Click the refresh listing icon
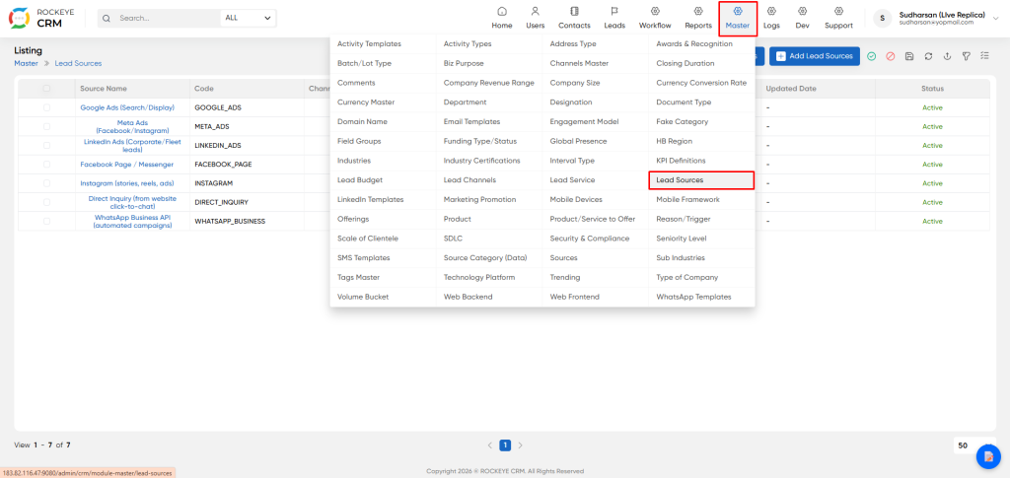This screenshot has width=1010, height=478. coord(928,56)
